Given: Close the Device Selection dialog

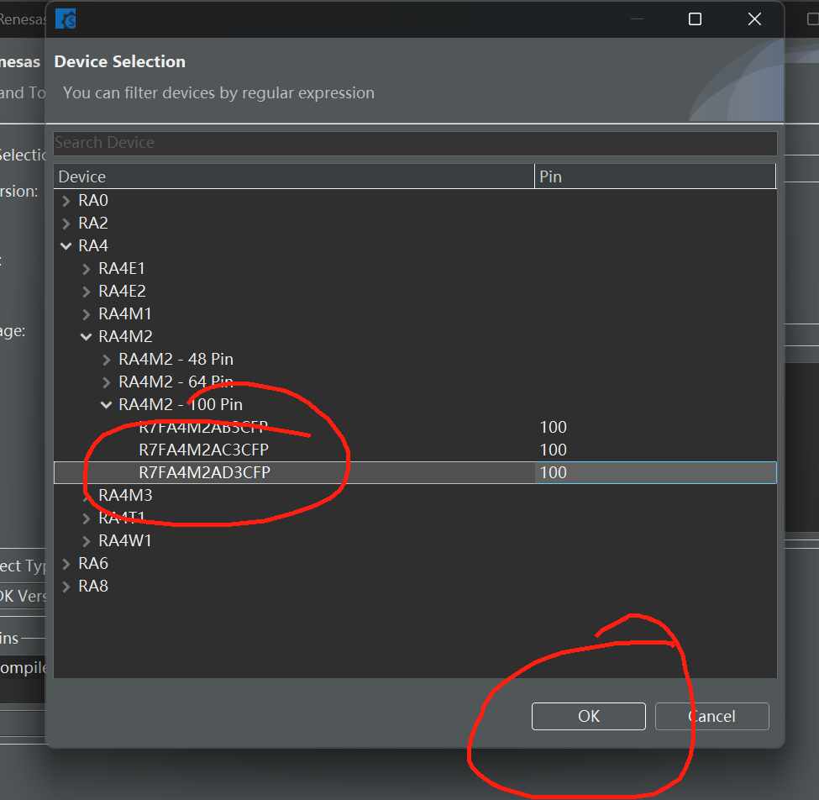Looking at the screenshot, I should coord(754,19).
